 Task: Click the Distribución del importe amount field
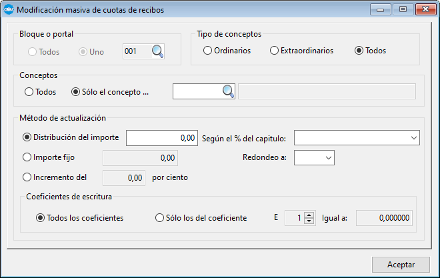point(161,137)
